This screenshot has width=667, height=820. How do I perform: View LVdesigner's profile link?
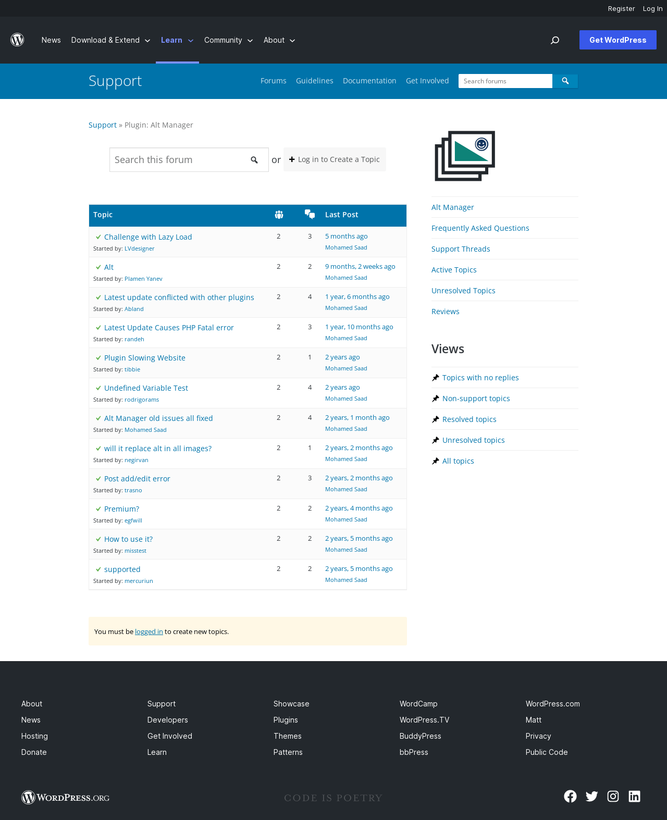tap(140, 249)
